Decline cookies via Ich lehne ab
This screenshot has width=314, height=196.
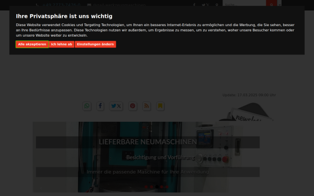61,44
